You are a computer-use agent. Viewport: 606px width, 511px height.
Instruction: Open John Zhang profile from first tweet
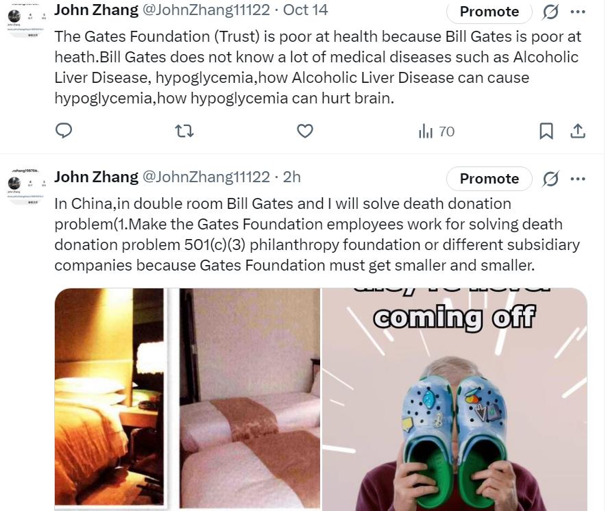96,10
